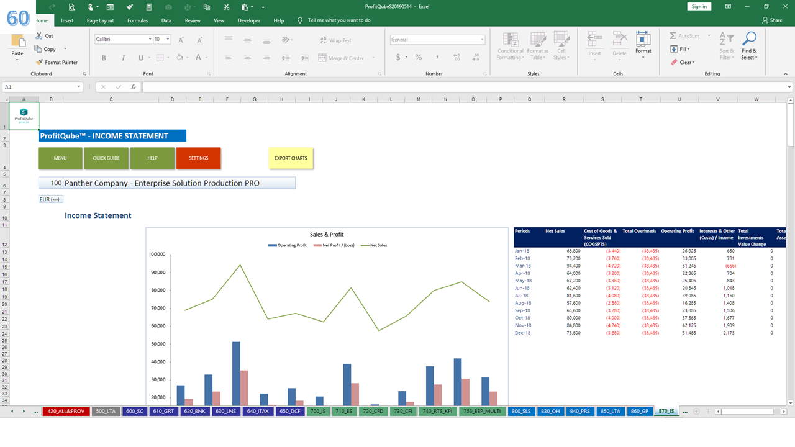Click the Paste clipboard icon
Screen dimensions: 795x447
pos(17,42)
